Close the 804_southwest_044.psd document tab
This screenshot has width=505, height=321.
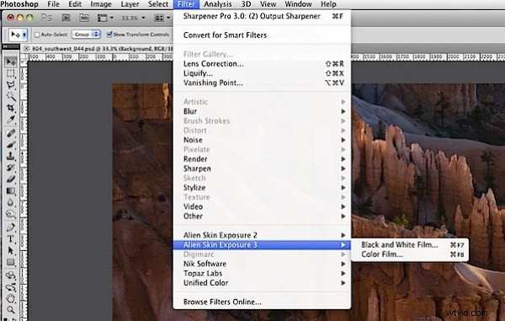coord(27,49)
